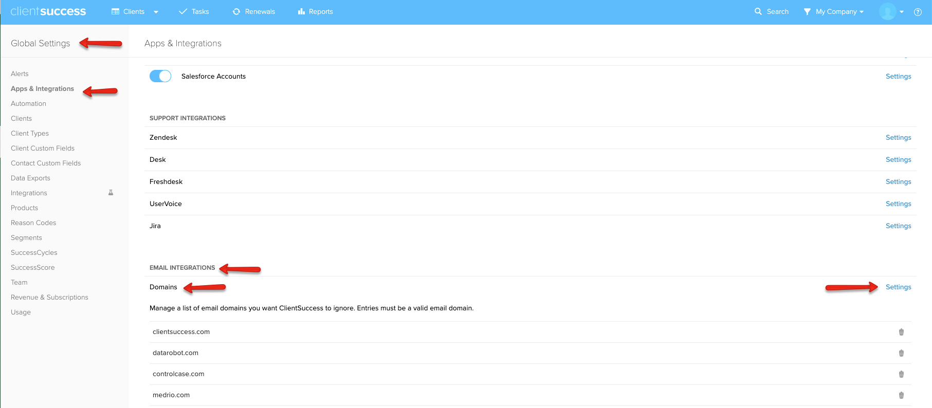
Task: Click the ClientSuccess logo
Action: 48,11
